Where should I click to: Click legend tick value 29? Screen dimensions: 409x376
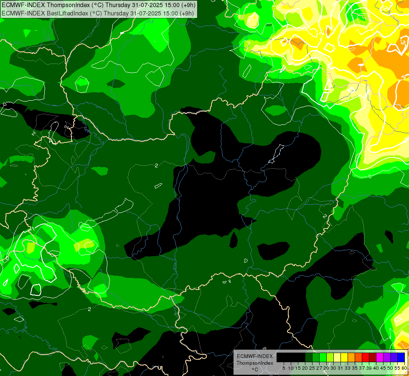[326, 368]
